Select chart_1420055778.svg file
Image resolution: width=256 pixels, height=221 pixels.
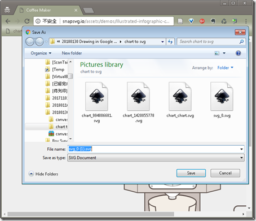click(139, 102)
